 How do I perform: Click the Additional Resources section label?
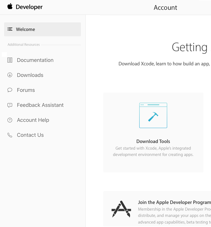click(24, 45)
